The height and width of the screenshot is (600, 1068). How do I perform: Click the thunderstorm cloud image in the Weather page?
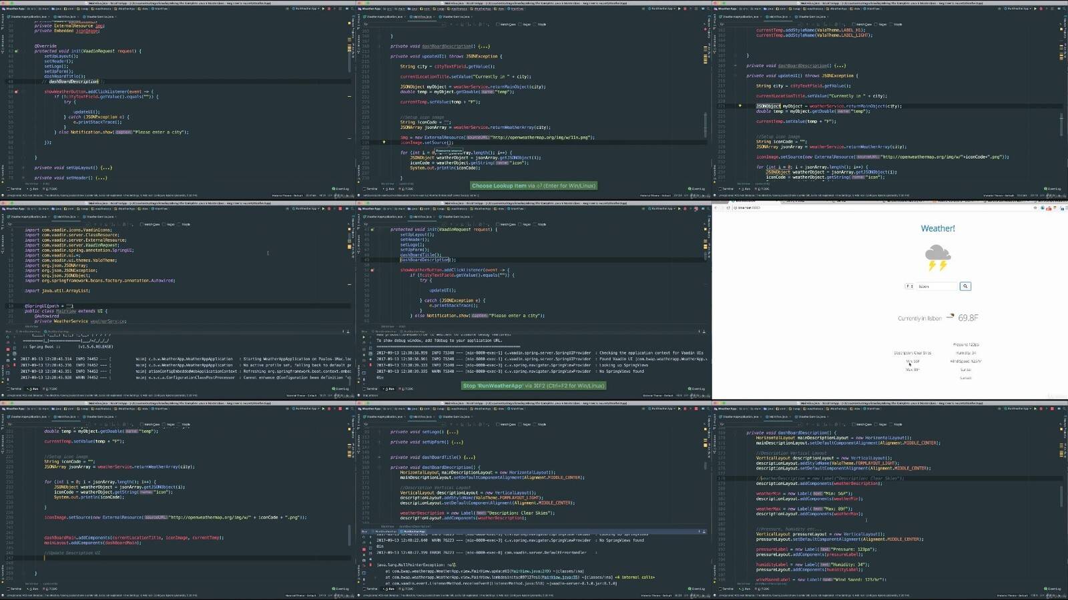pos(937,258)
